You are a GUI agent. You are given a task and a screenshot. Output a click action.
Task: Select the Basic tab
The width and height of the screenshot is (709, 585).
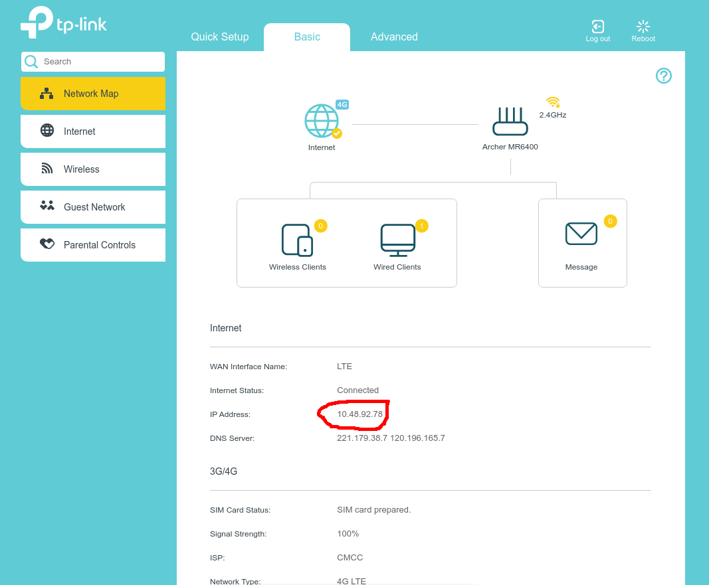pos(307,37)
